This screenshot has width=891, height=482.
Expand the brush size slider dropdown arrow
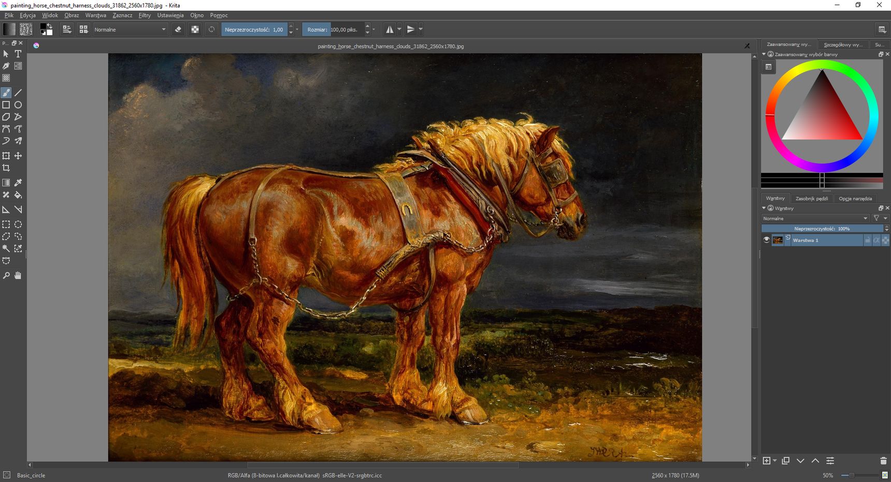pos(373,29)
